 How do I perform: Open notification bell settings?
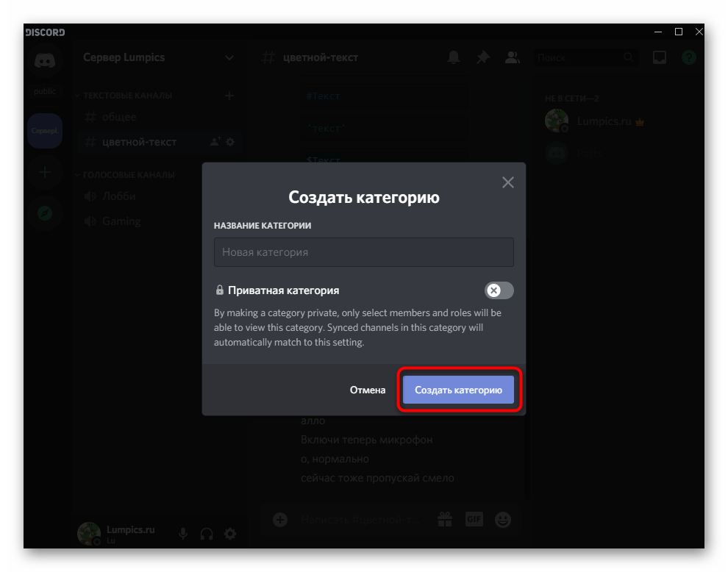(x=454, y=57)
